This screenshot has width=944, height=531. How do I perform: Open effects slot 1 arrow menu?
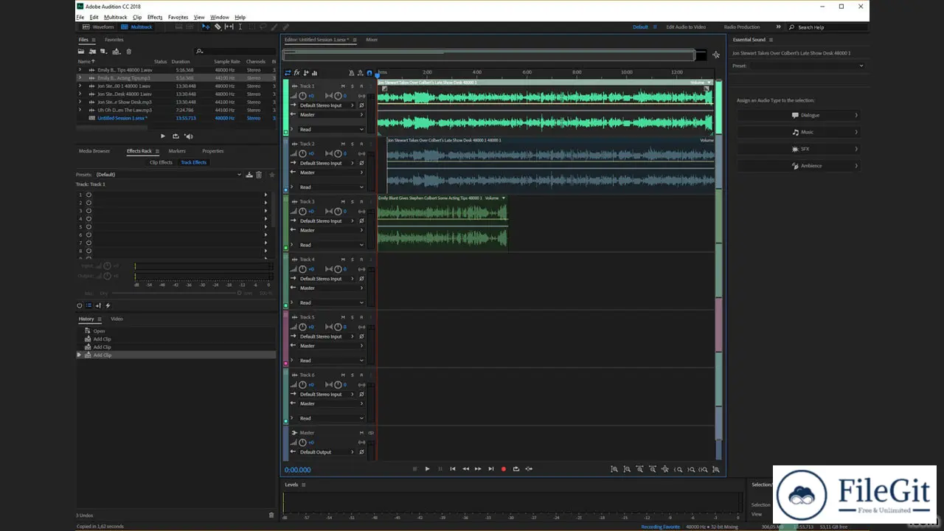tap(265, 195)
